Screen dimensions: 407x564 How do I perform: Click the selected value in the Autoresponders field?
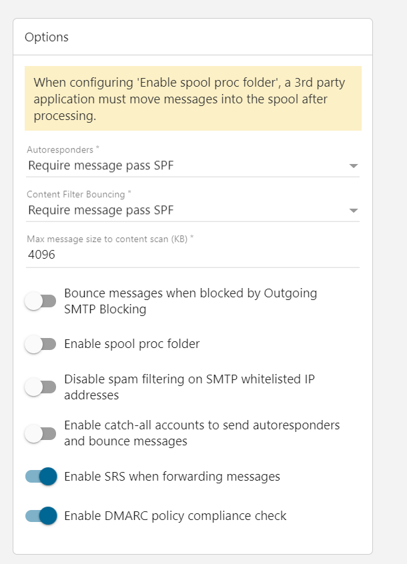[100, 165]
